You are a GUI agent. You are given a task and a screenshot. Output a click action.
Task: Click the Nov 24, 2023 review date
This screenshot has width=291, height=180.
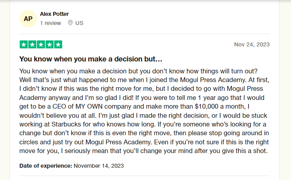click(252, 44)
